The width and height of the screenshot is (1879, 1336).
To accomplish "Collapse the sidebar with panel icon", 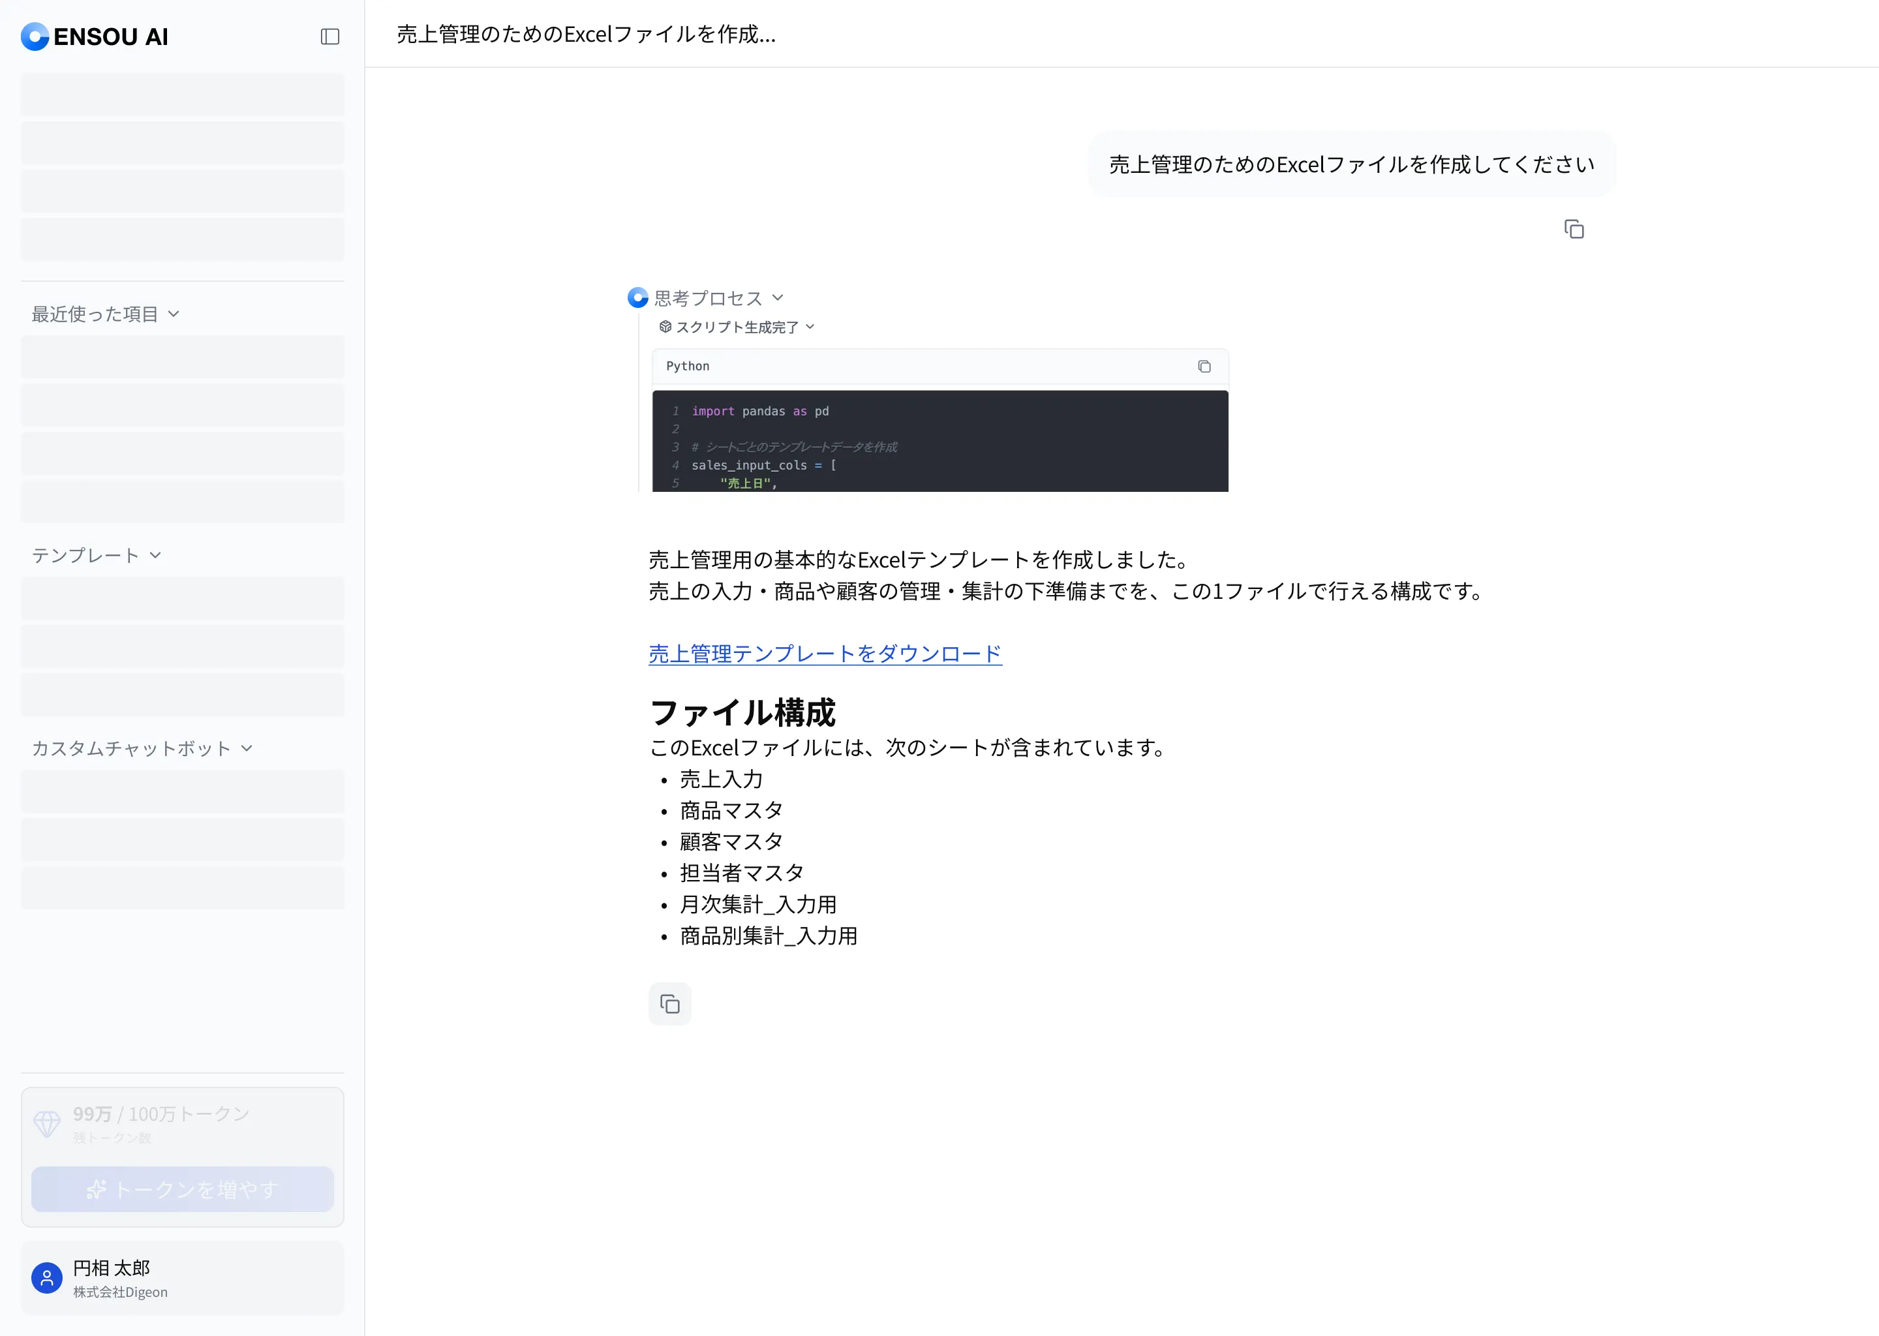I will coord(330,36).
